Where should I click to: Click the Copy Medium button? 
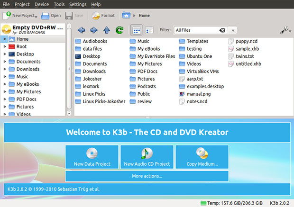coord(202,157)
